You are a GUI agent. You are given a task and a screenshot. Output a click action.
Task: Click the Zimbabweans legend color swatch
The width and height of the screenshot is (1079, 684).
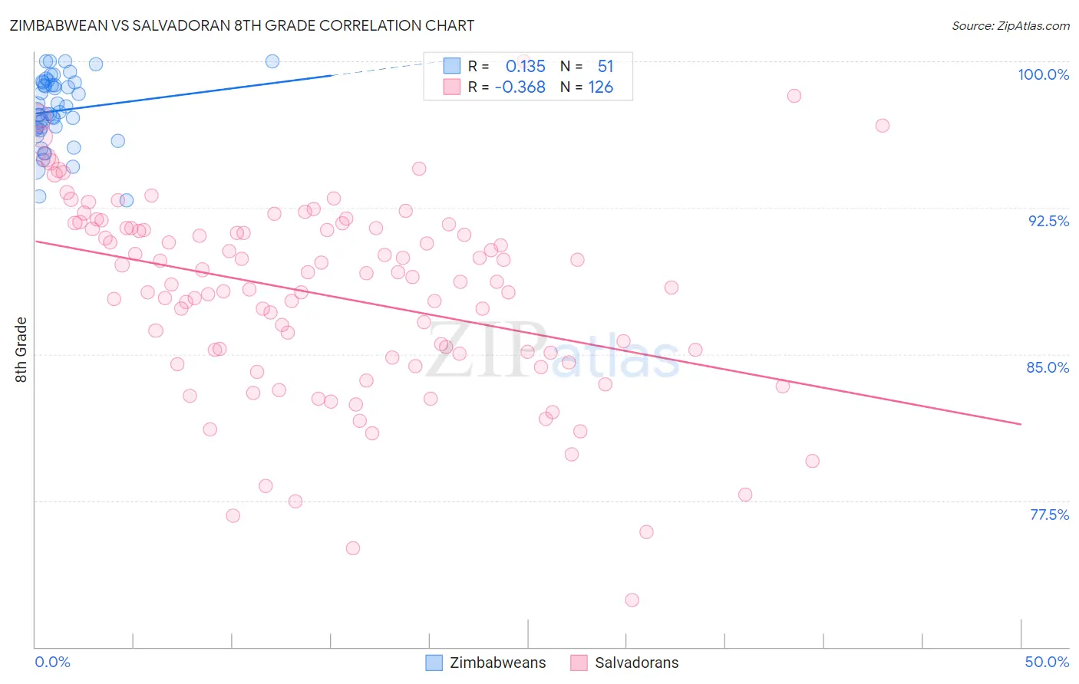[x=434, y=663]
